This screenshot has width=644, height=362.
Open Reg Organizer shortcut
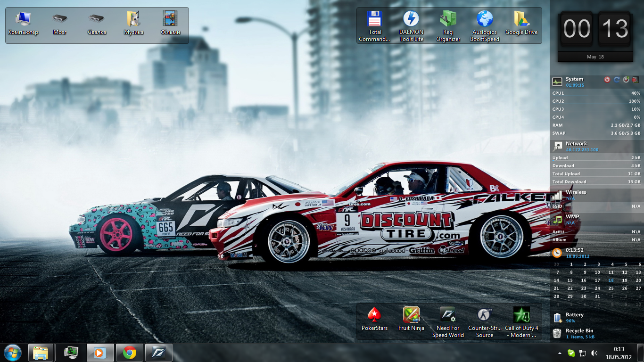[448, 26]
